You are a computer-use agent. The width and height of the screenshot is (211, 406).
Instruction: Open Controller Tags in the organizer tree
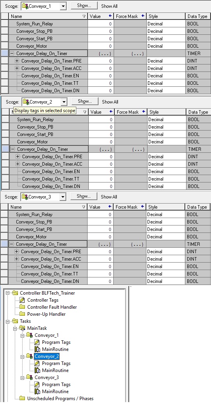(43, 300)
